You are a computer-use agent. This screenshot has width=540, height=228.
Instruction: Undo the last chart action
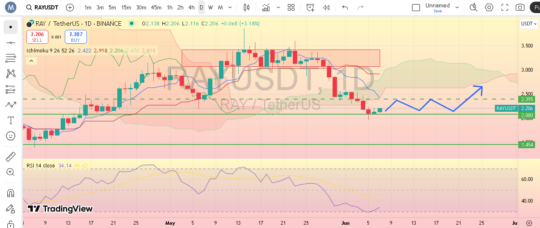345,7
